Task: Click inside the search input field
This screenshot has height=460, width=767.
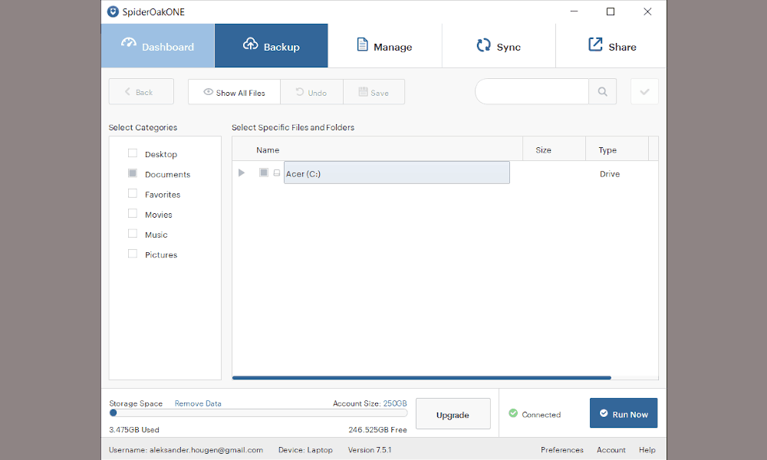Action: pyautogui.click(x=532, y=91)
